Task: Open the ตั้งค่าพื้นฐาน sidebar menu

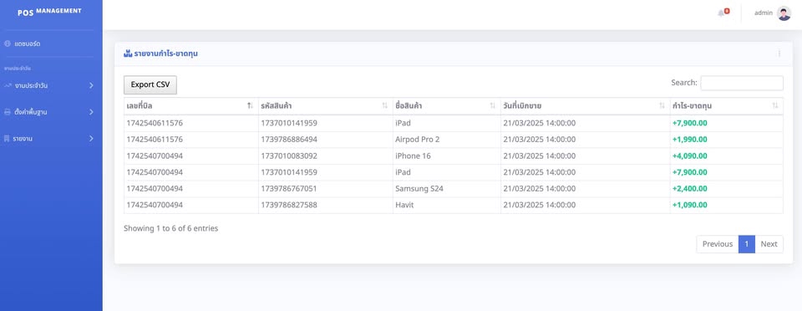Action: click(x=51, y=111)
